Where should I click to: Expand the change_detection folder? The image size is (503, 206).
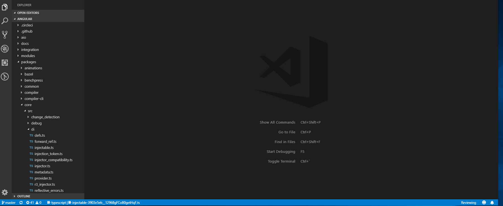coord(48,117)
